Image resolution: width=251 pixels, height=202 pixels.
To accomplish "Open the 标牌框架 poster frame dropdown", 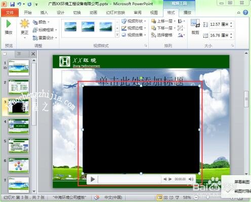I will pyautogui.click(x=45, y=30).
